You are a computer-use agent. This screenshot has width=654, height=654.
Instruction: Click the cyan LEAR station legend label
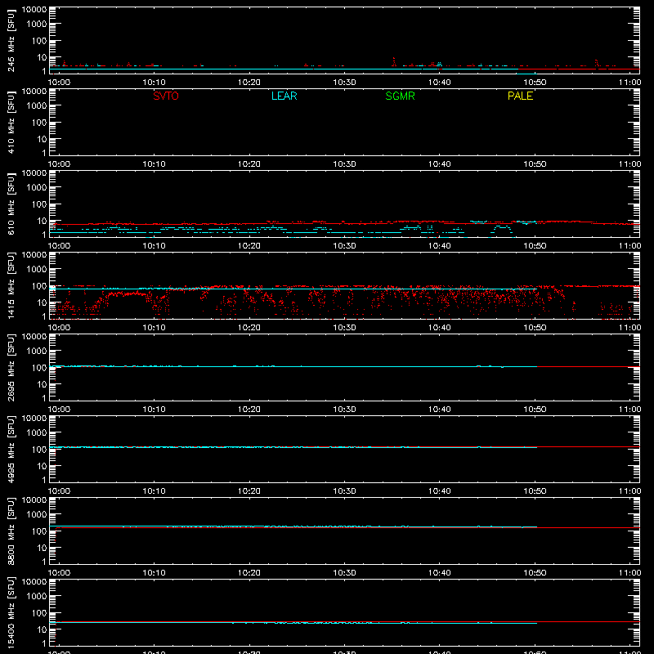pyautogui.click(x=284, y=96)
